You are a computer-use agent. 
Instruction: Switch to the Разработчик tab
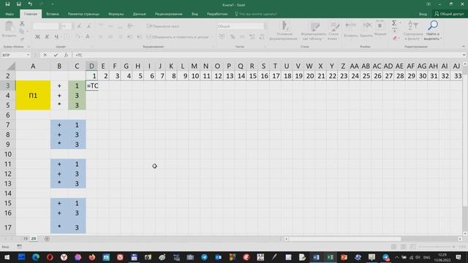(217, 14)
